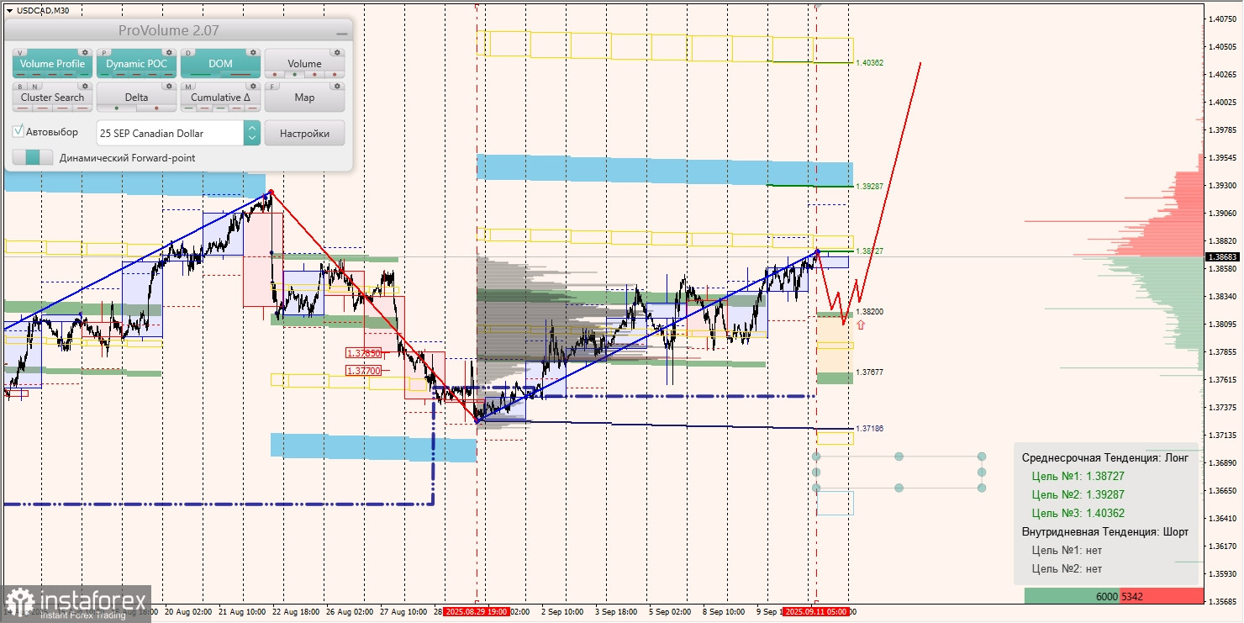This screenshot has height=623, width=1244.
Task: Select the 2025.08.29 19:00 date marker
Action: pyautogui.click(x=477, y=612)
